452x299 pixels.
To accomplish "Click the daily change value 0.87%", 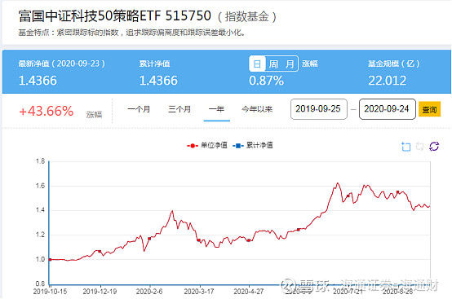I will [x=266, y=81].
